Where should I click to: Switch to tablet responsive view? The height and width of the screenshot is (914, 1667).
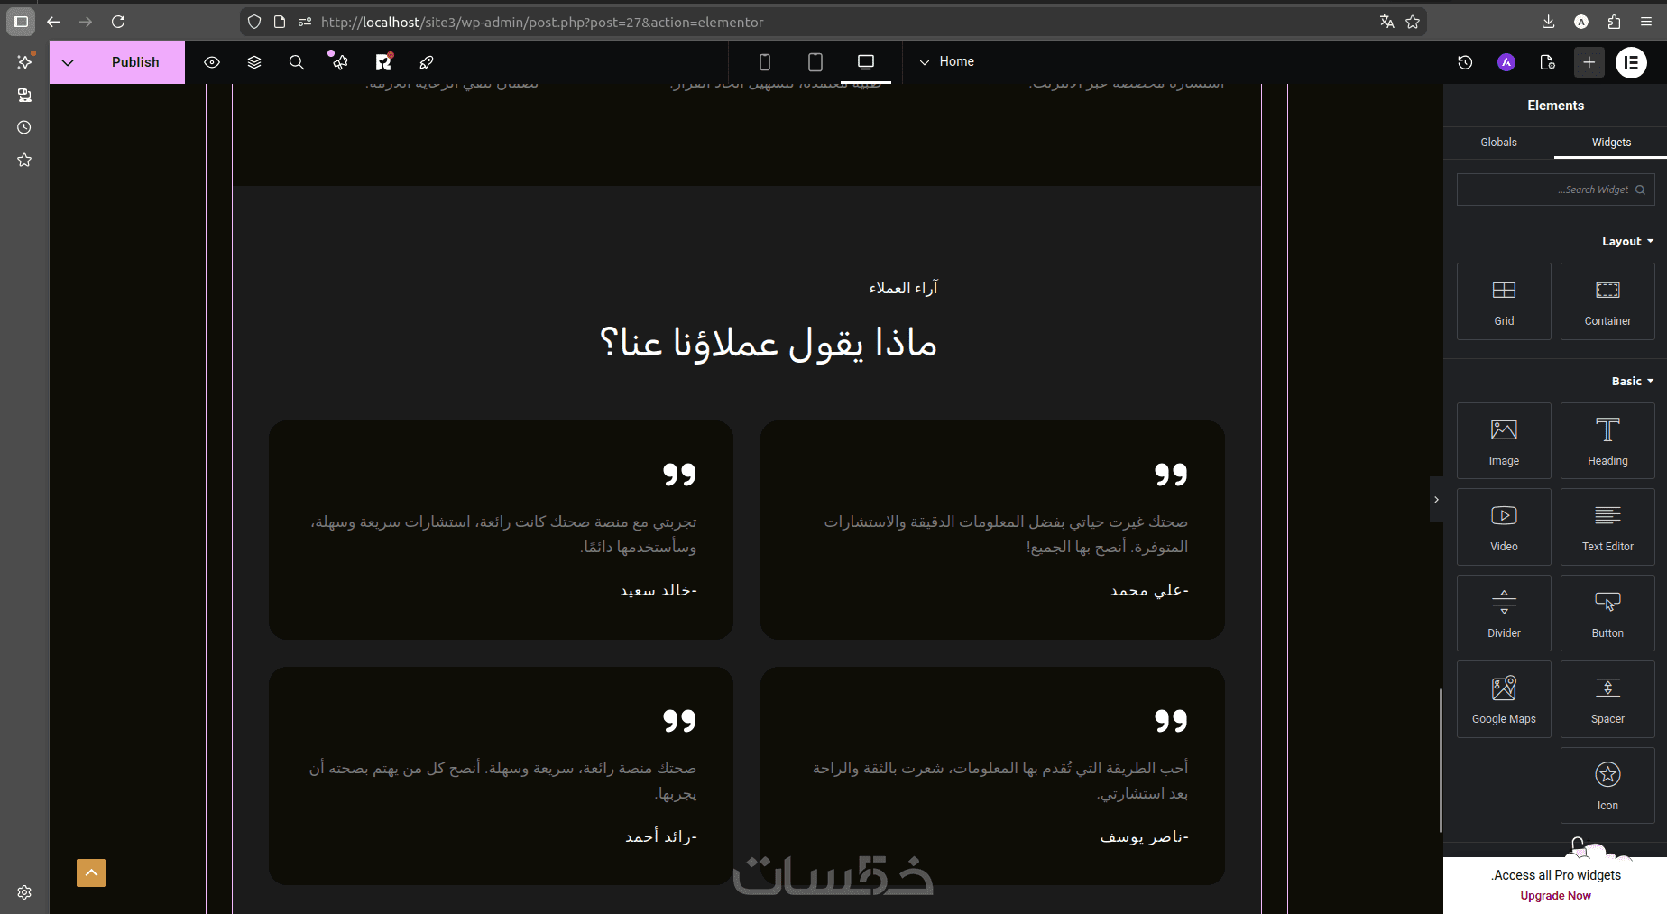click(x=815, y=62)
